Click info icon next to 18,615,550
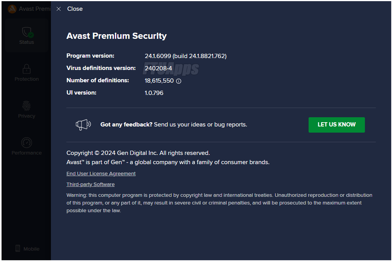Viewport: 392px width, 261px height. pos(179,81)
